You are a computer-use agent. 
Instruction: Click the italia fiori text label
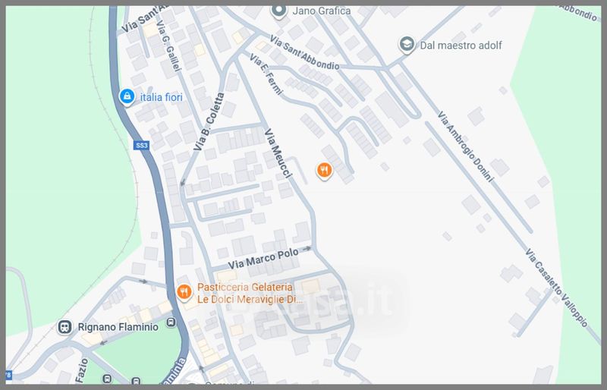(161, 96)
